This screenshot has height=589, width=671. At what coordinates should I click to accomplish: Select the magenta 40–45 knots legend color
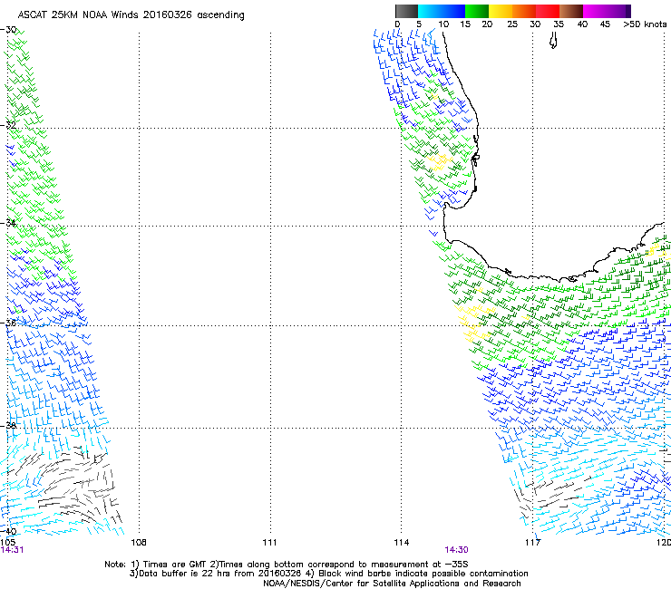point(595,11)
